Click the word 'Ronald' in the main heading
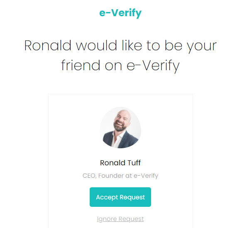This screenshot has height=228, width=237. (48, 45)
